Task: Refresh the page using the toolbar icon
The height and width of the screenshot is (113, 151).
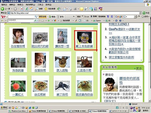Action: coord(27,9)
